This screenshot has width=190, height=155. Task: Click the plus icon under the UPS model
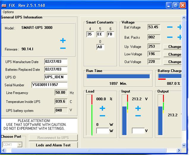pyautogui.click(x=63, y=40)
